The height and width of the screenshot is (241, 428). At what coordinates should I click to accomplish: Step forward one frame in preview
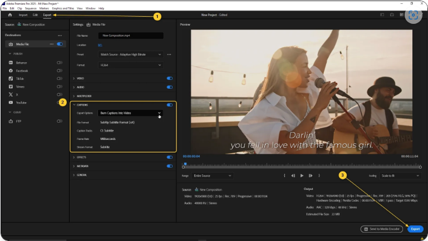(x=311, y=175)
